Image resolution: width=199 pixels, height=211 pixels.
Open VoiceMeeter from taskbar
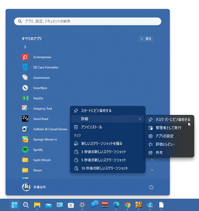[105, 205]
